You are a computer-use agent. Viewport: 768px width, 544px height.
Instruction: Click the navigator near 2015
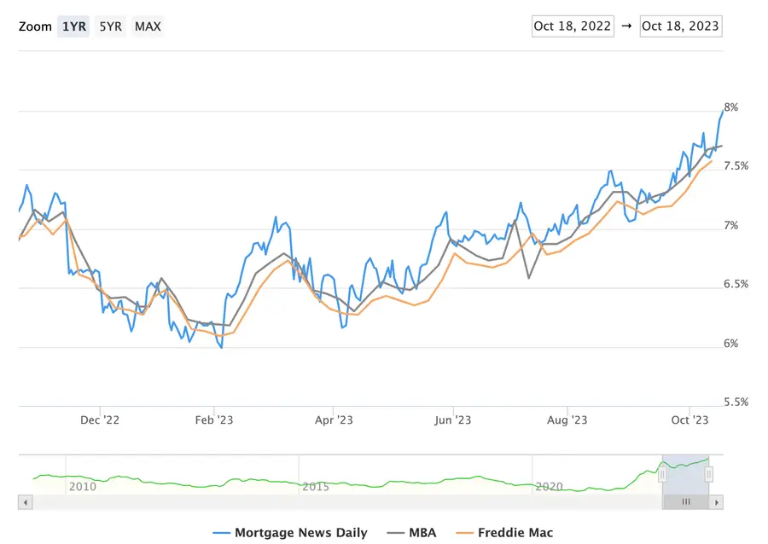316,477
